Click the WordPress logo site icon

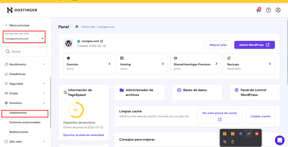tap(69, 44)
